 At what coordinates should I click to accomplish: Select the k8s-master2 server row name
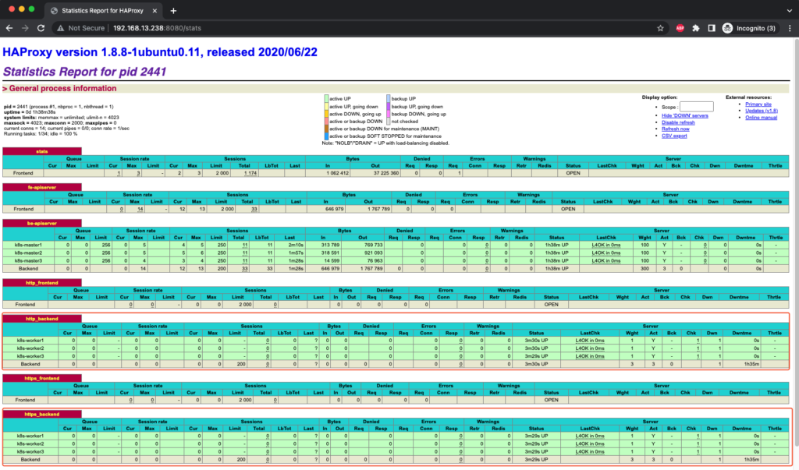[28, 253]
